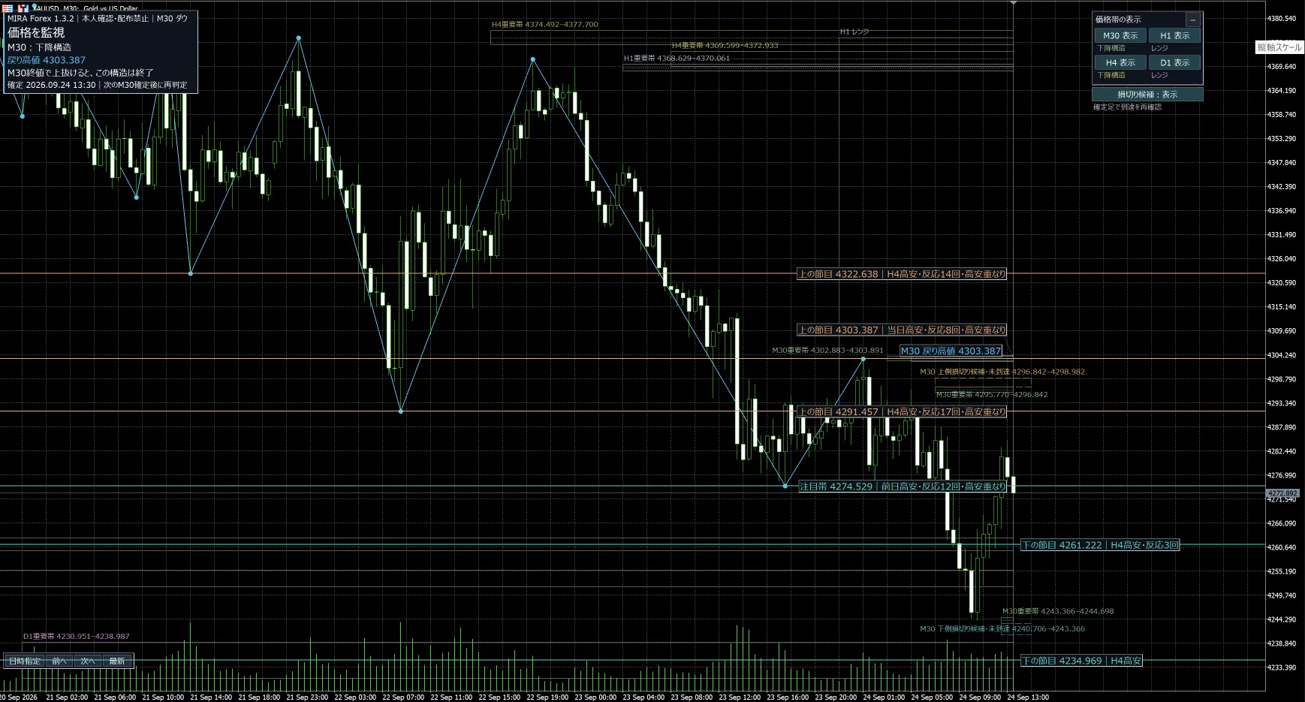This screenshot has width=1305, height=702.
Task: Toggle H4 表示 price zone display
Action: point(1120,62)
